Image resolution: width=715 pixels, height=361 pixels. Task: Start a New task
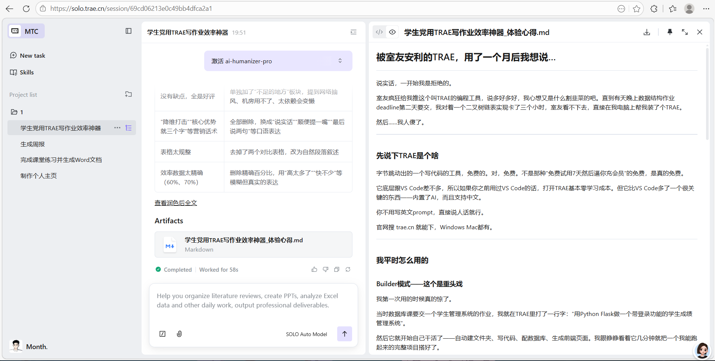click(32, 55)
